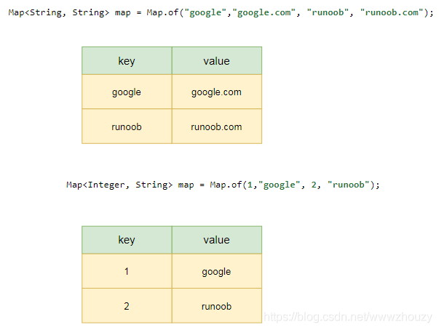Viewport: 439px width, 330px height.
Task: Click the "value" header in the bottom table
Action: point(216,240)
